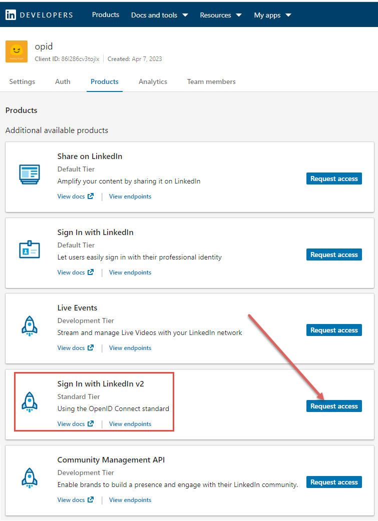Click the Sign In with LinkedIn badge icon

click(30, 249)
